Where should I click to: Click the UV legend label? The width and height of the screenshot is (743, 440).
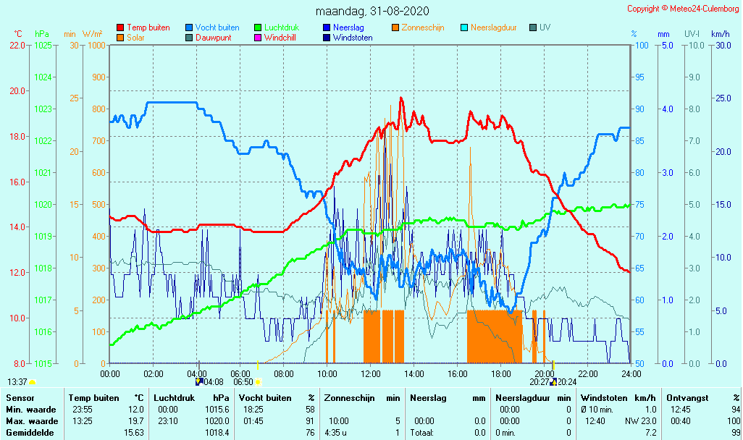coord(545,27)
